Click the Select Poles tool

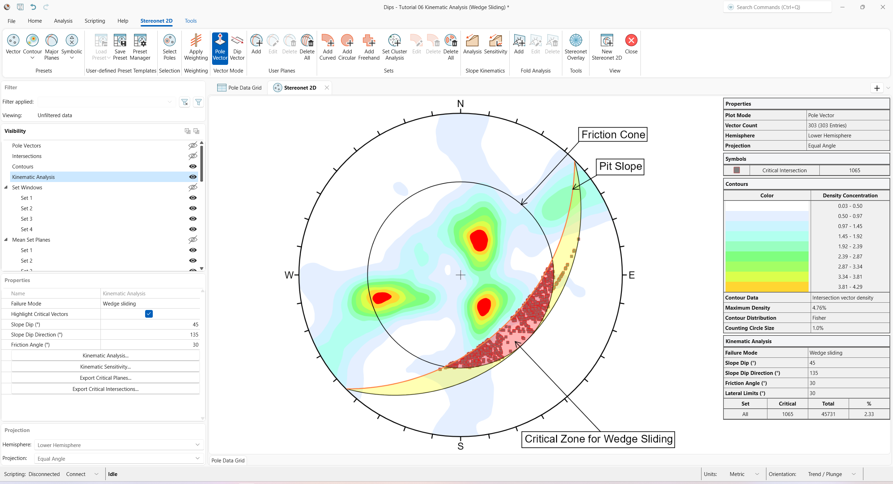point(169,46)
